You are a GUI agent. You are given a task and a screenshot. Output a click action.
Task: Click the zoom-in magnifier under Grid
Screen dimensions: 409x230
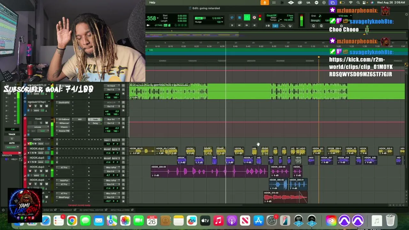click(321, 26)
